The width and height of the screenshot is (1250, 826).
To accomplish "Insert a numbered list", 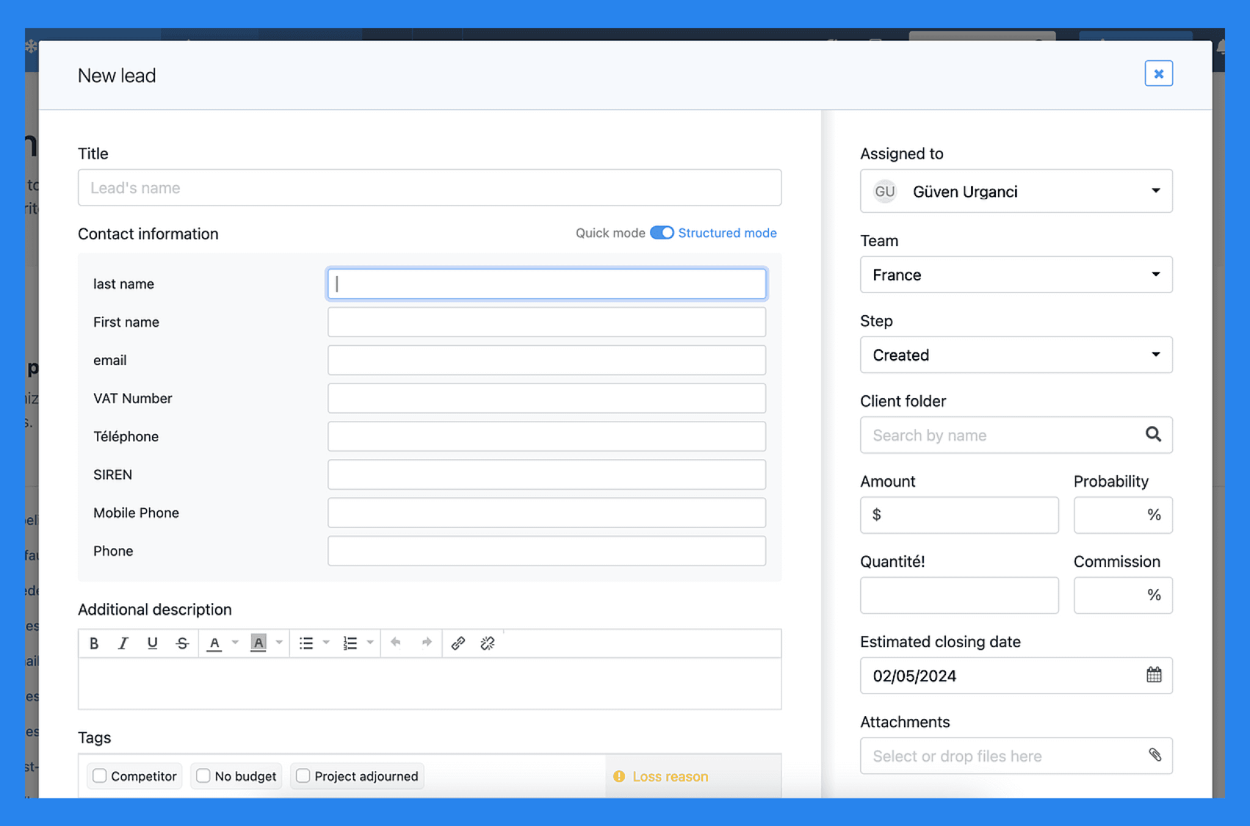I will (x=350, y=643).
